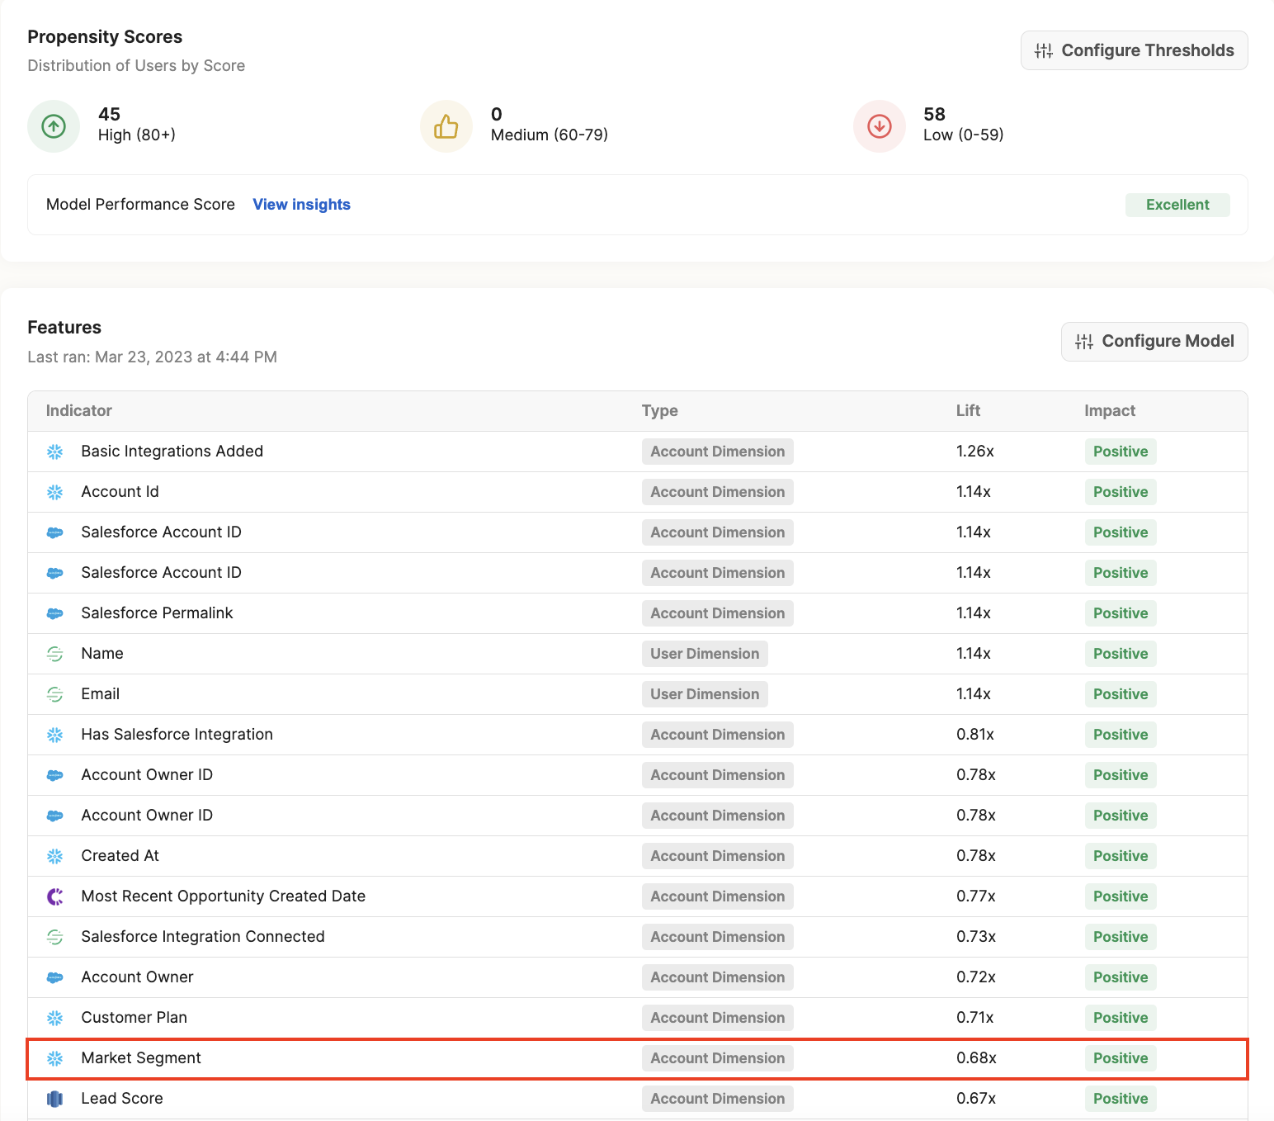Click the green up-arrow High score icon
The image size is (1274, 1121).
54,126
